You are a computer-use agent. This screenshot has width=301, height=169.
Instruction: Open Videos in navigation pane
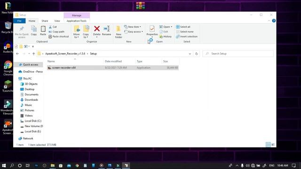[x=26, y=115]
